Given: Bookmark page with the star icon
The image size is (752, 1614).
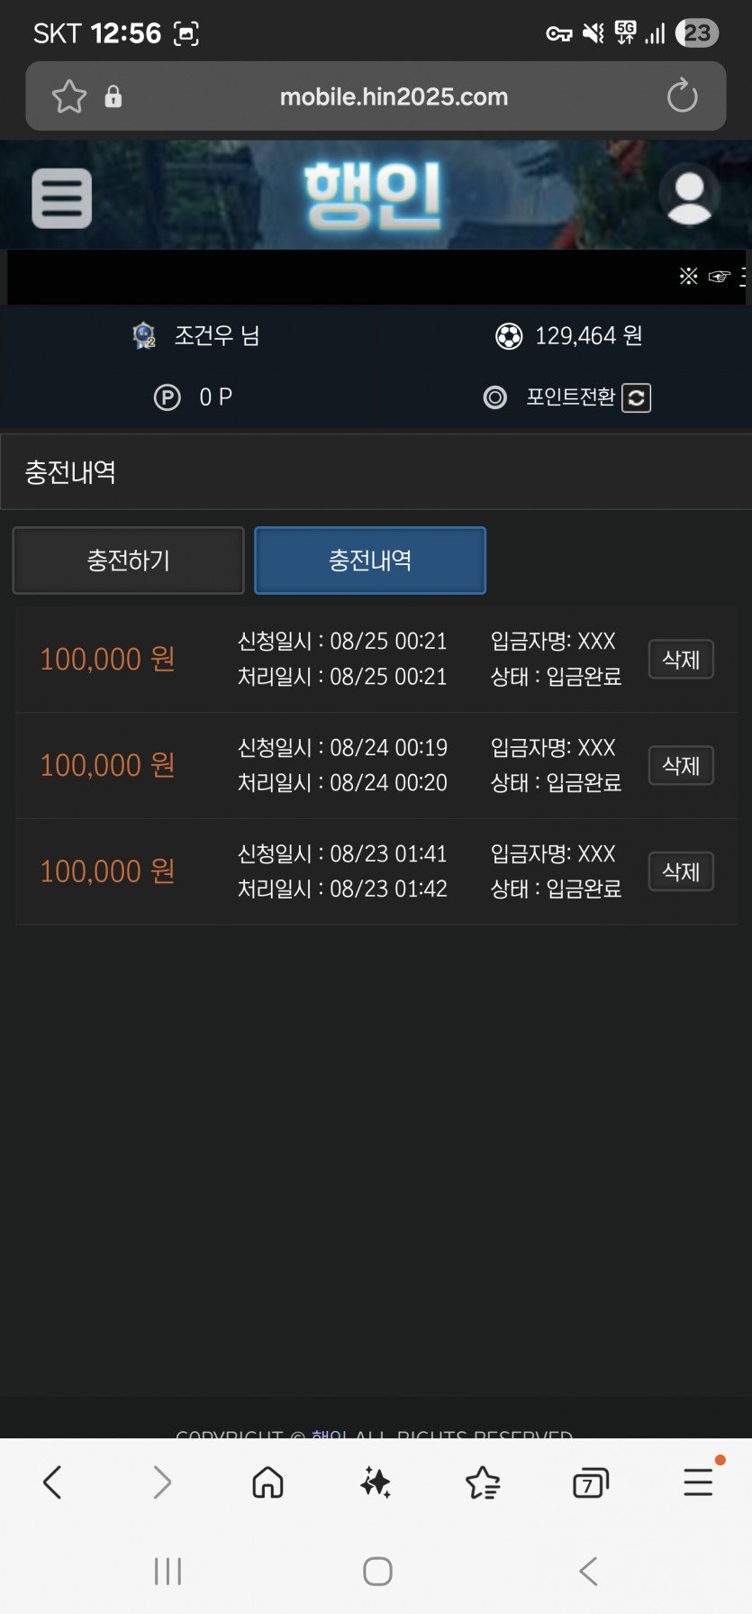Looking at the screenshot, I should click(x=69, y=96).
